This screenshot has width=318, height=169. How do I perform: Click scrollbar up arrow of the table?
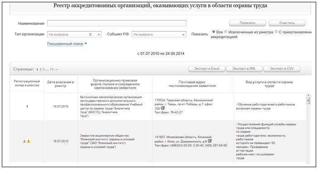coord(308,95)
